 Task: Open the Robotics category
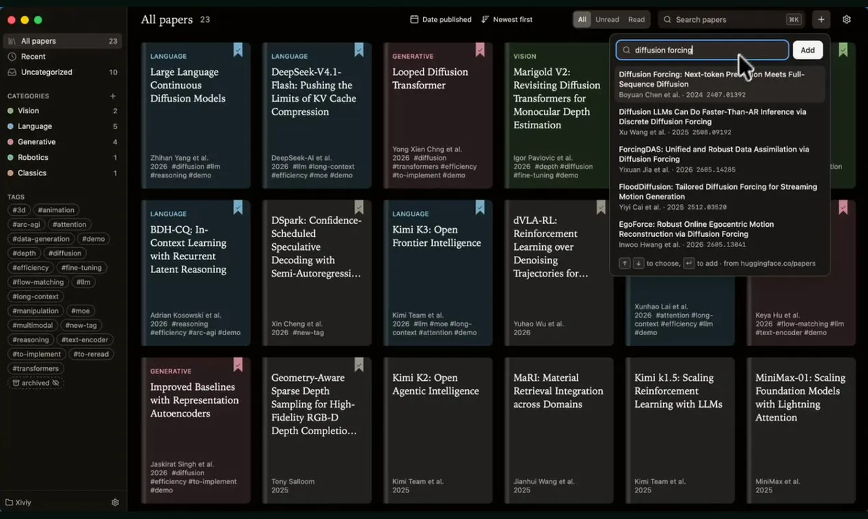point(62,158)
